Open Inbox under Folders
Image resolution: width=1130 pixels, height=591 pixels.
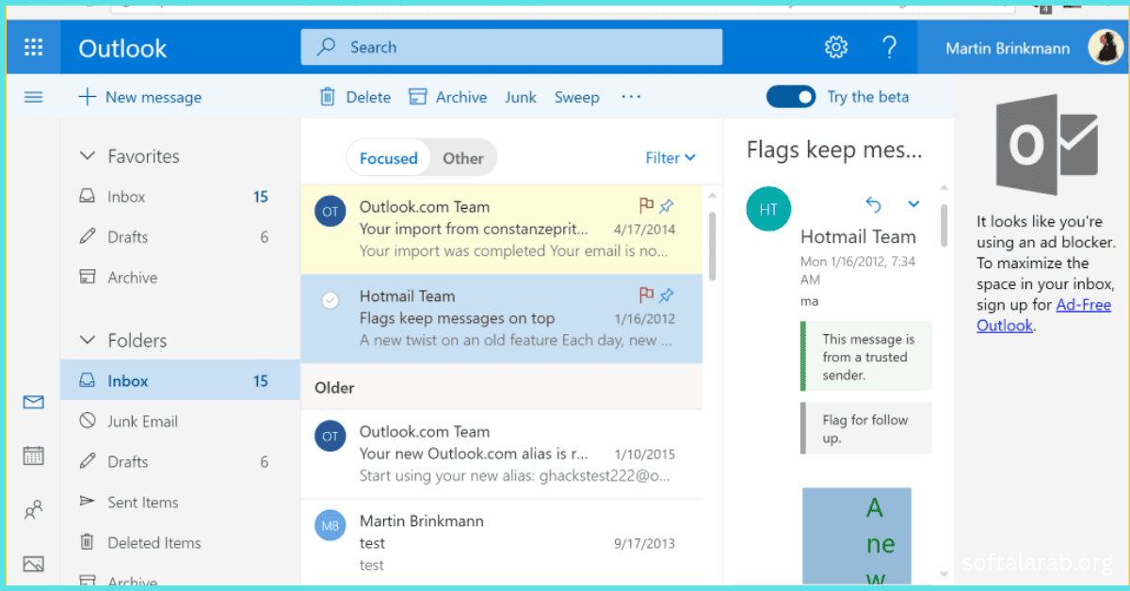(180, 381)
